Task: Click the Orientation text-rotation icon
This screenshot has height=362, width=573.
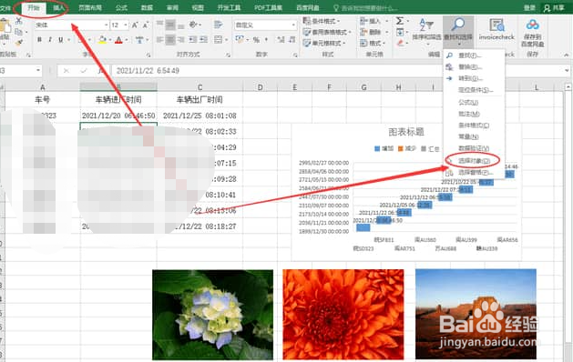Action: click(193, 25)
